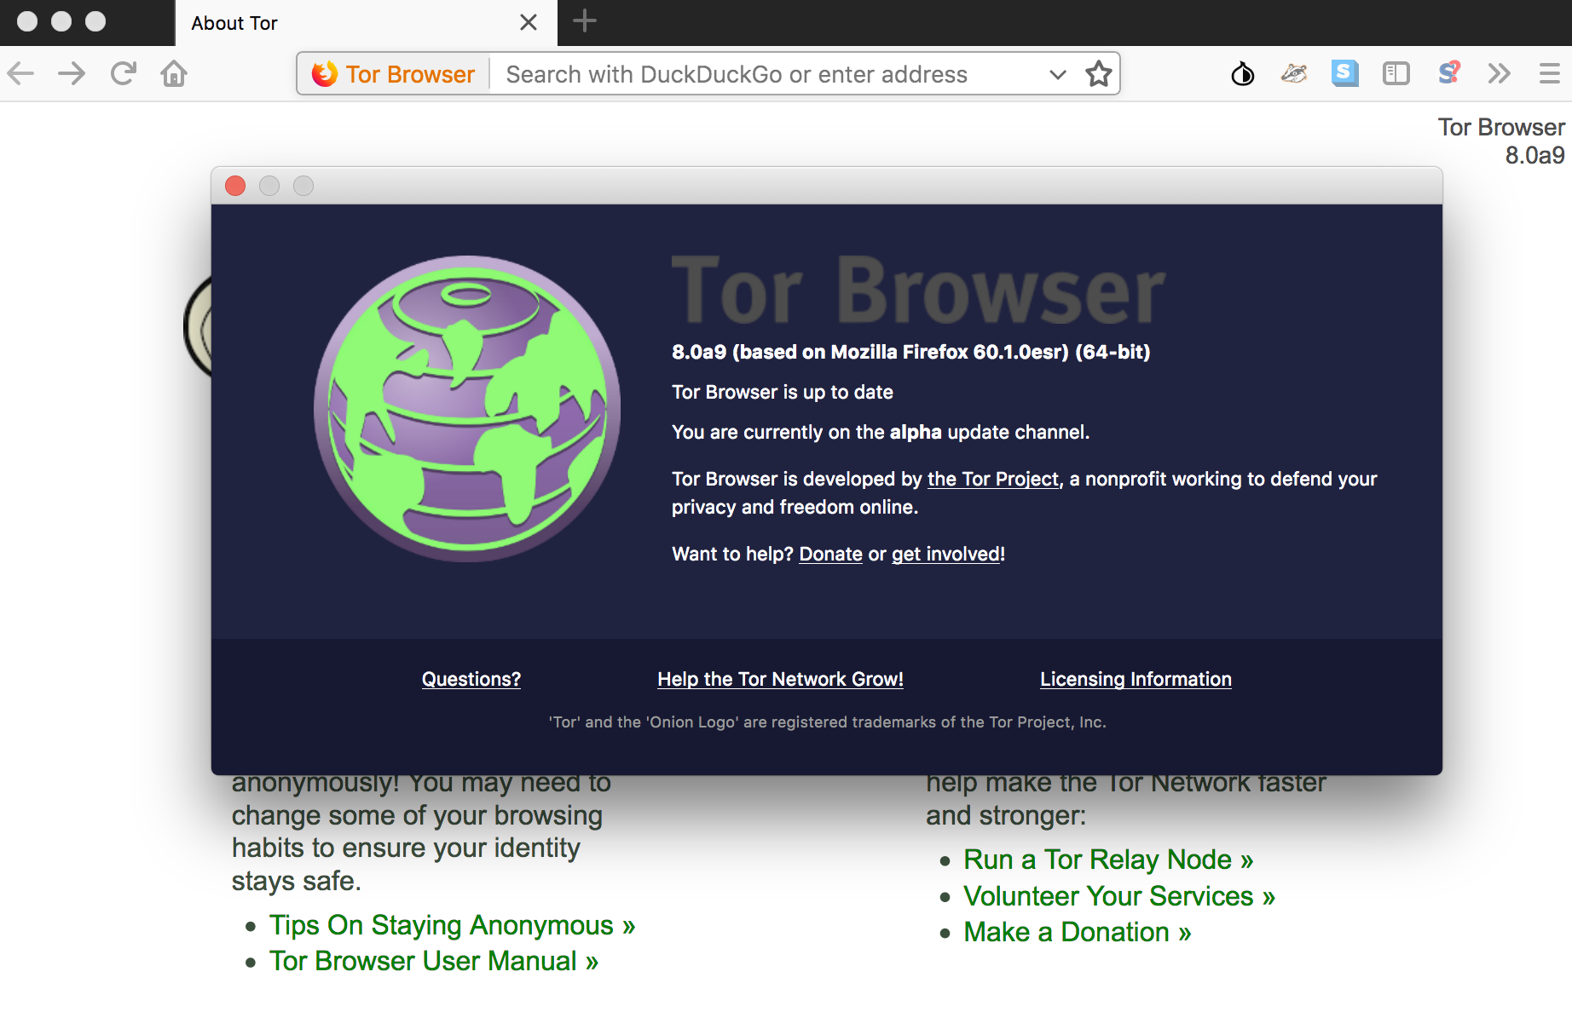Click the browser window red close light

(27, 21)
